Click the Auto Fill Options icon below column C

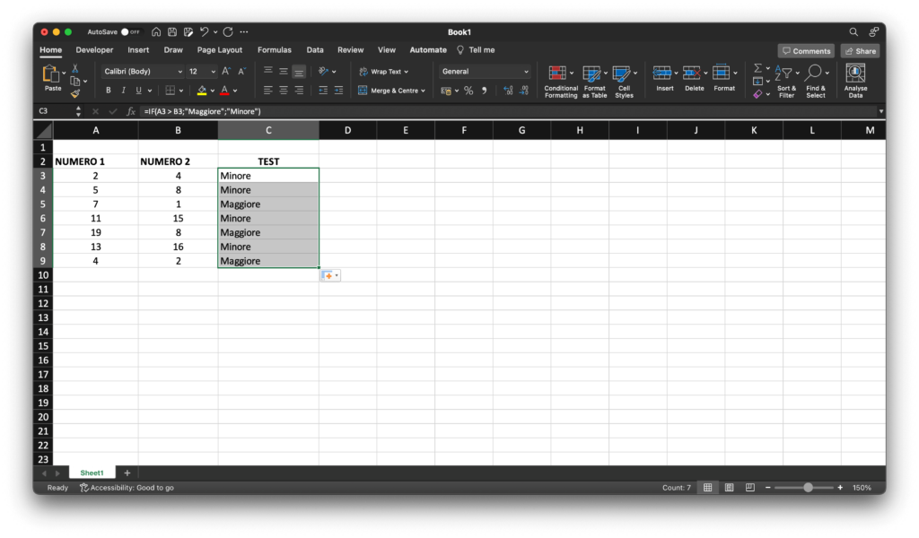click(x=330, y=276)
